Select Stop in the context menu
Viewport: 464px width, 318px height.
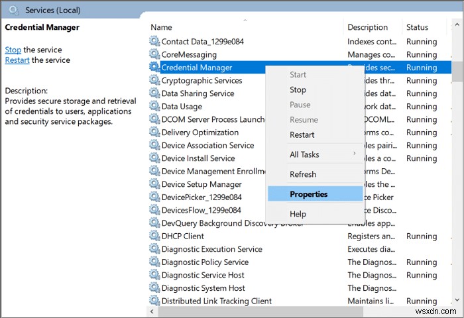click(298, 89)
